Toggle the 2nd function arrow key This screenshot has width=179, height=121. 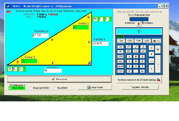(x=157, y=41)
